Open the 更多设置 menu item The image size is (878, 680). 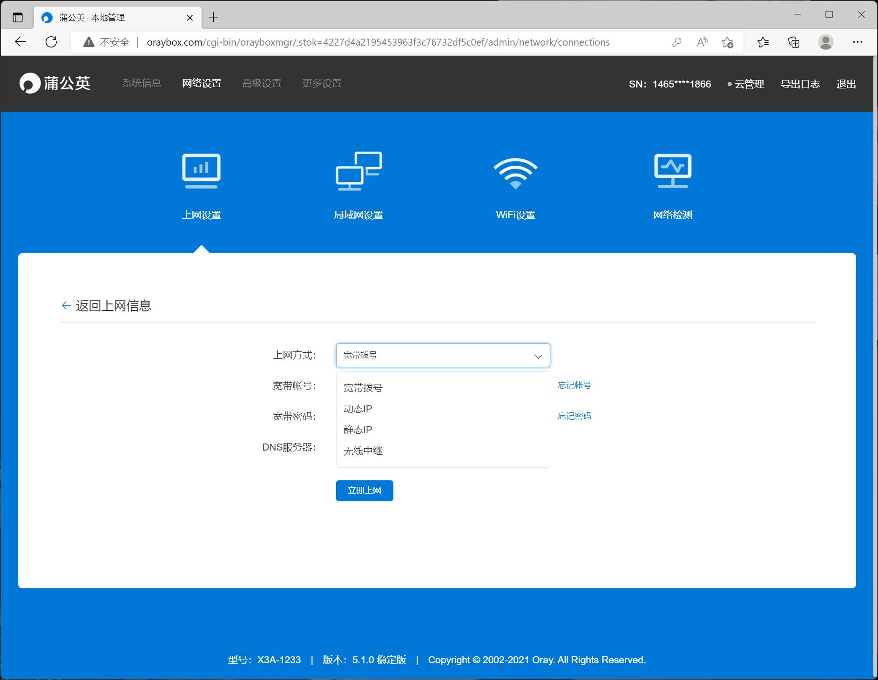tap(322, 83)
